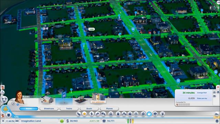Click the third data-layer icon in info panel
This screenshot has width=220, height=124.
pyautogui.click(x=214, y=96)
